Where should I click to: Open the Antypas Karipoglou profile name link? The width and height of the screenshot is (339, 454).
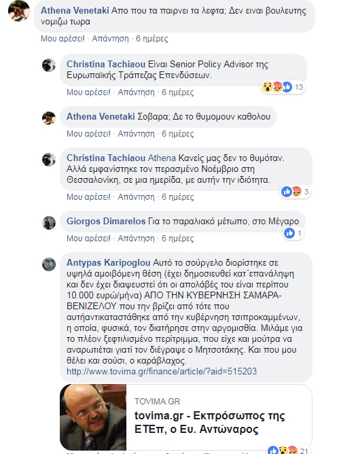pos(108,262)
